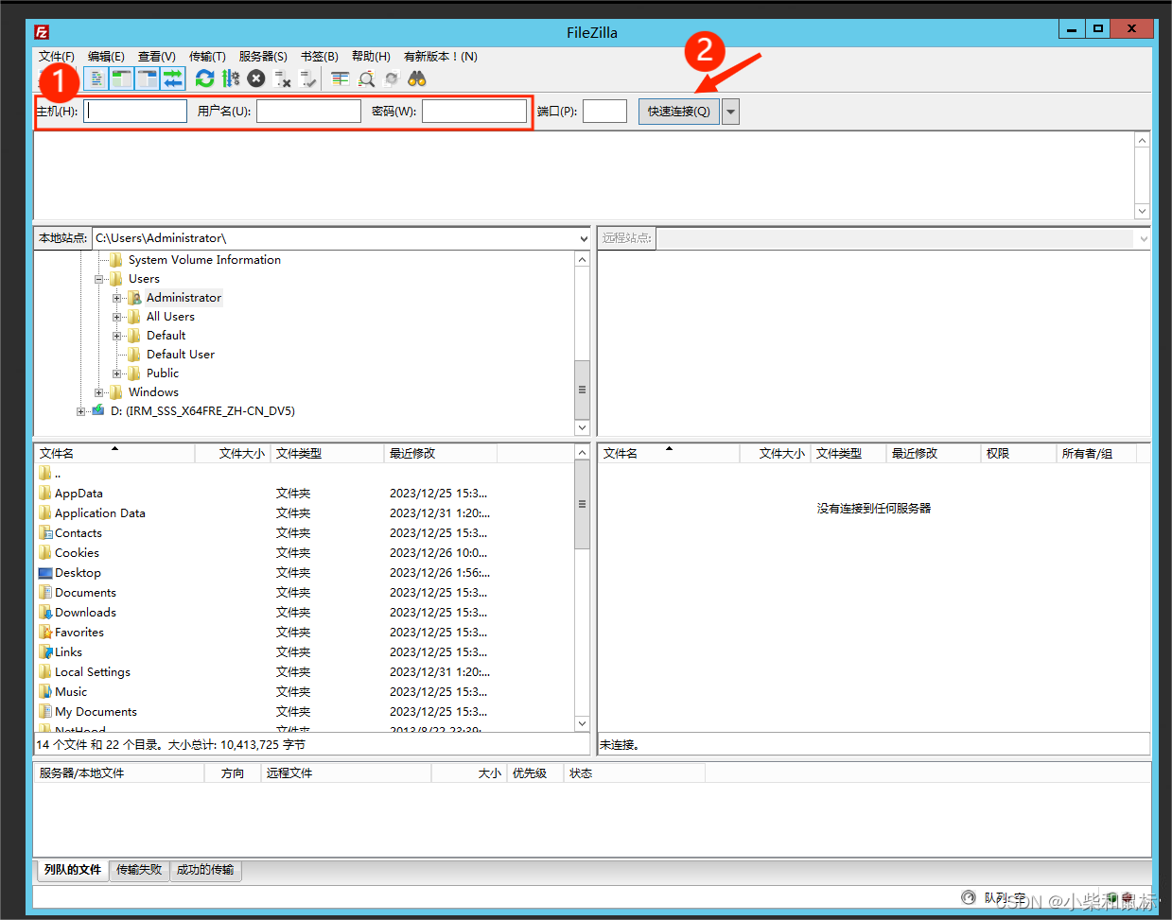Toggle the transfer queue display
The image size is (1172, 920).
(173, 78)
